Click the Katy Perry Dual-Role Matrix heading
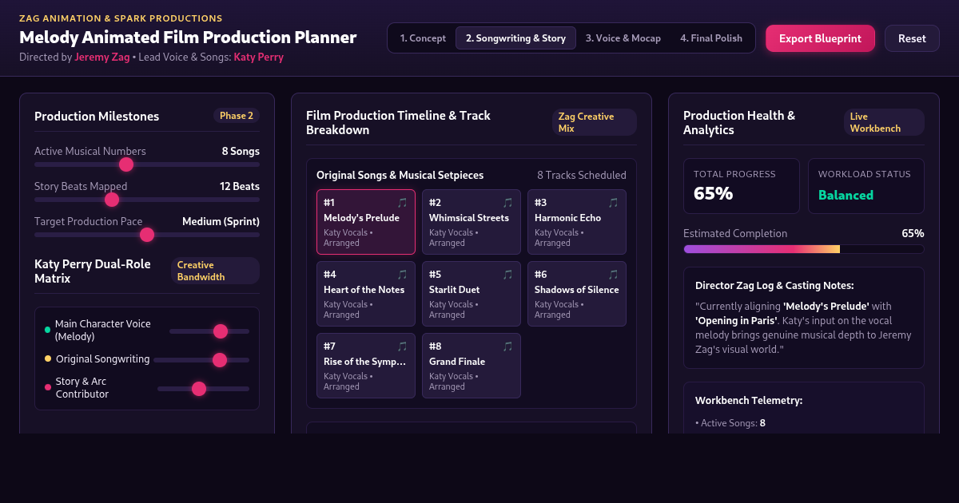Screen dimensions: 959x503 [x=93, y=271]
